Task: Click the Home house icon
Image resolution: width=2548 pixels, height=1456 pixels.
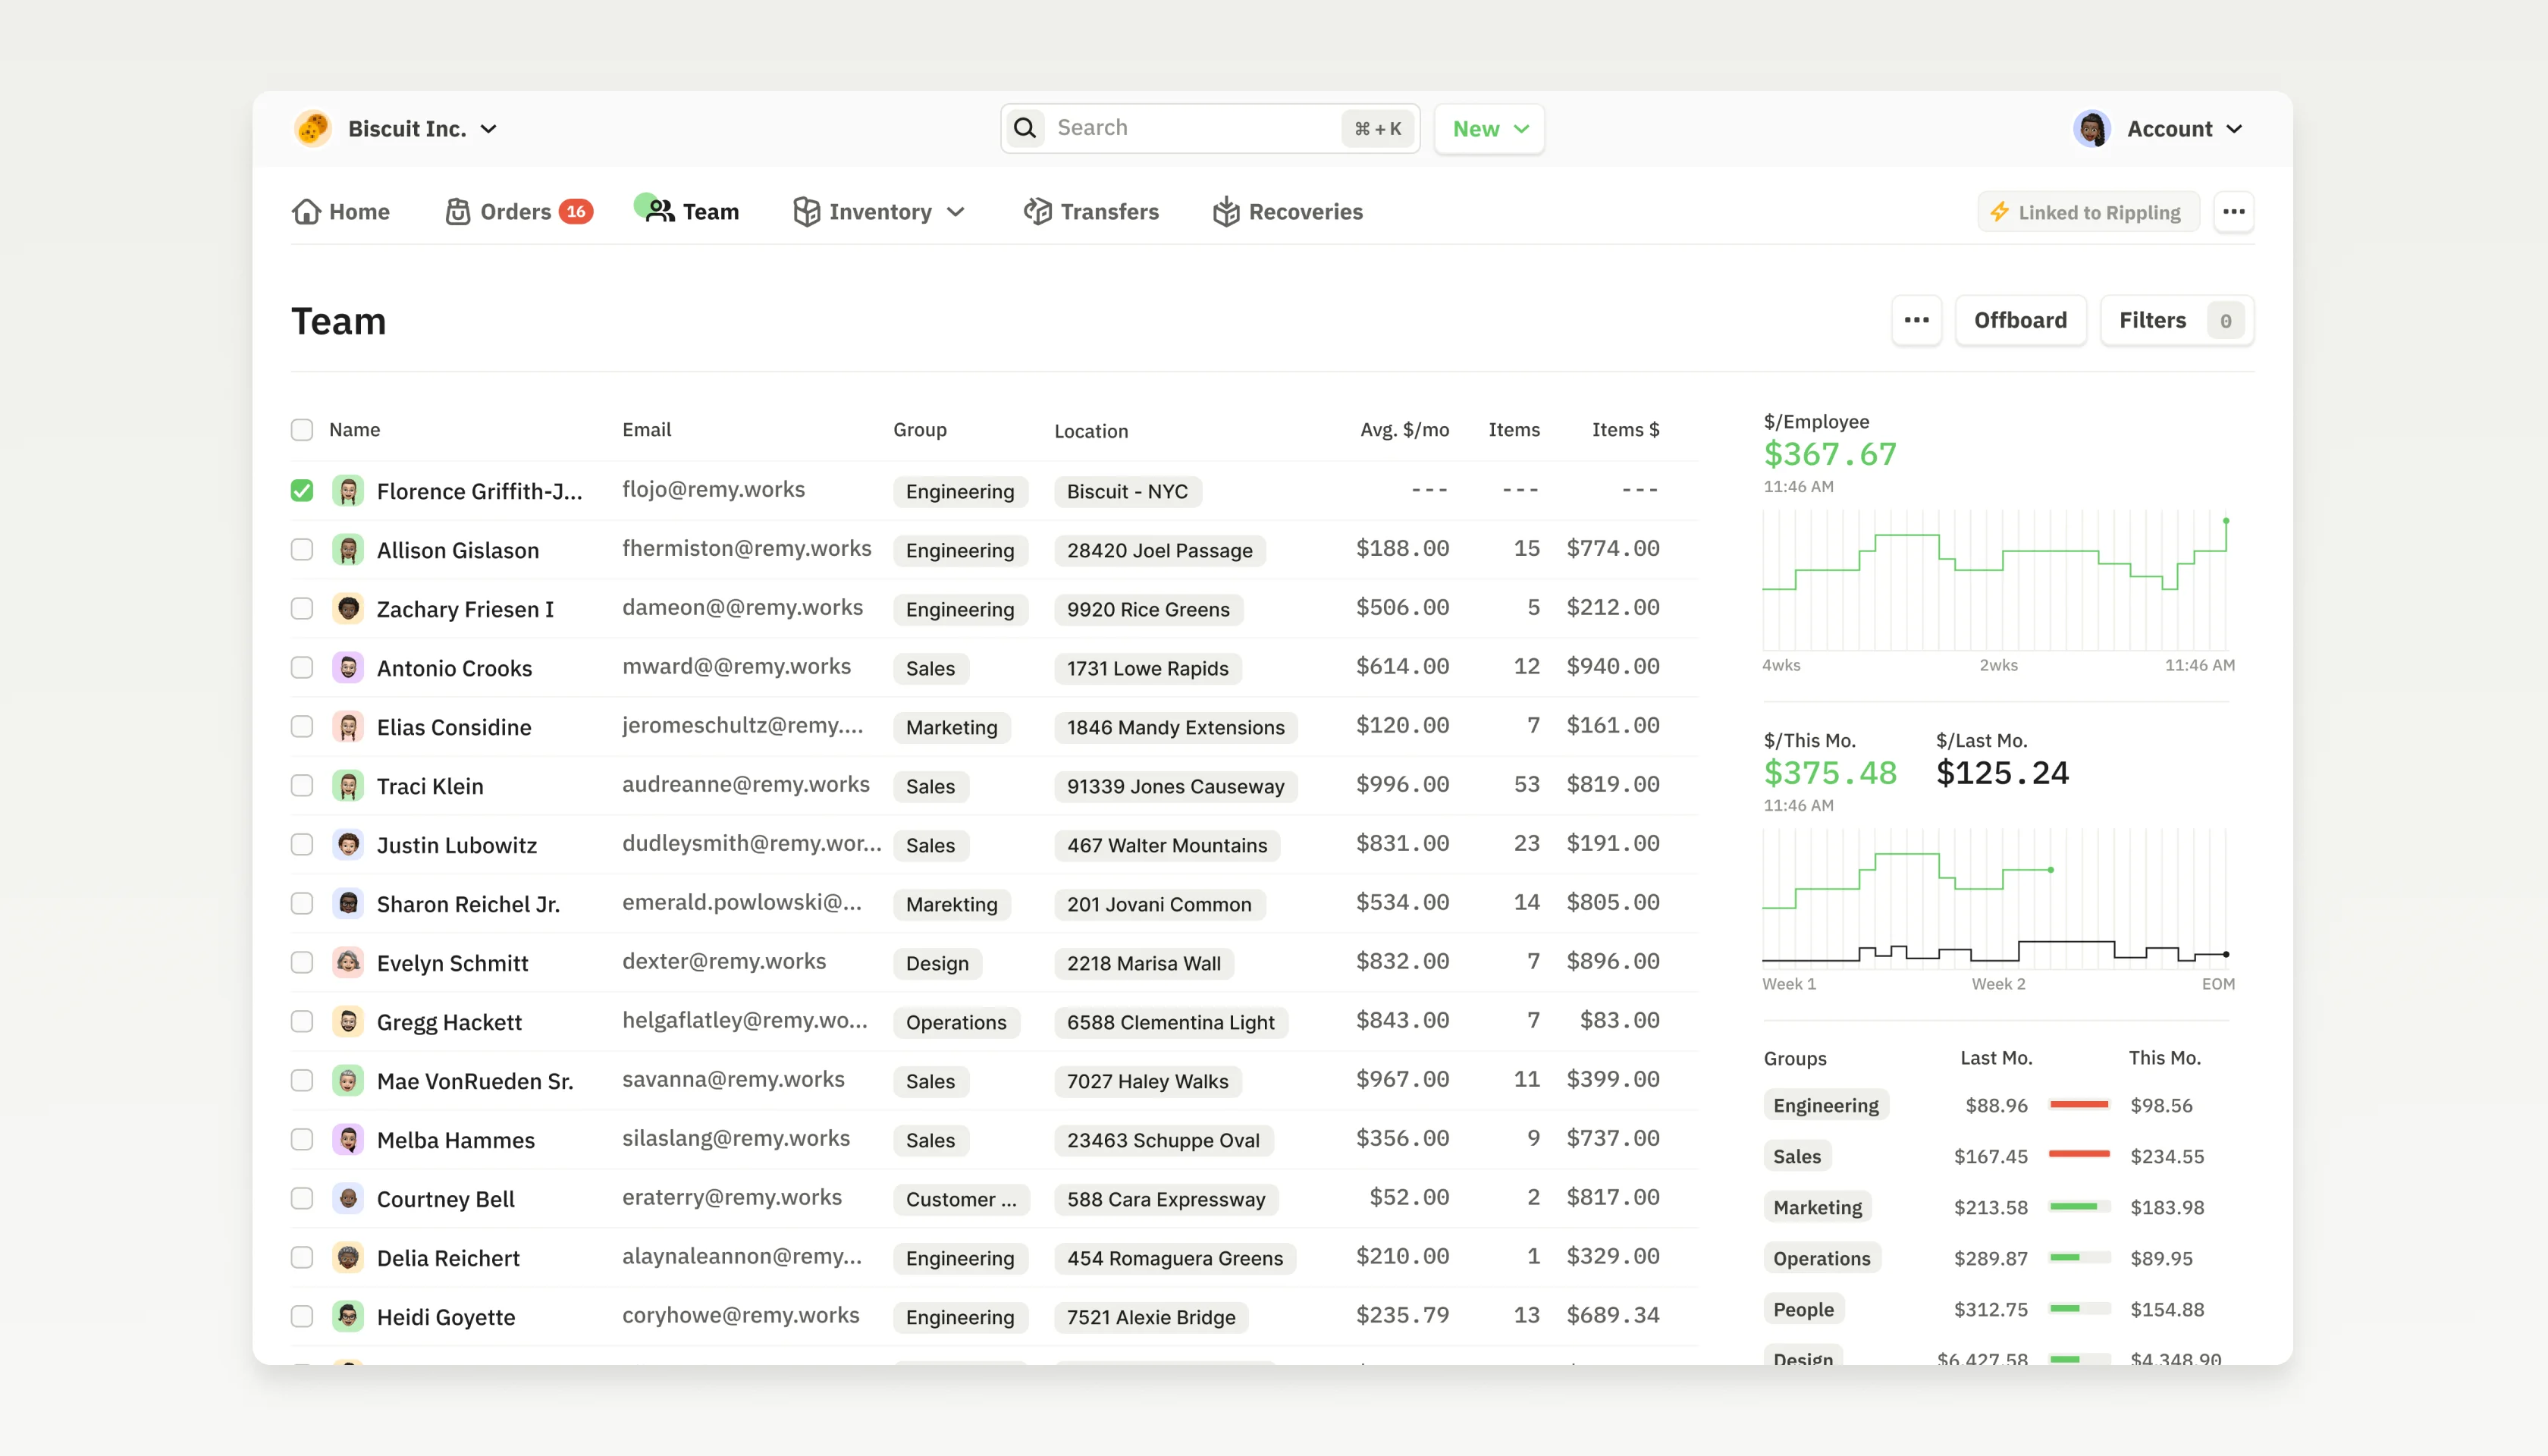Action: (306, 212)
